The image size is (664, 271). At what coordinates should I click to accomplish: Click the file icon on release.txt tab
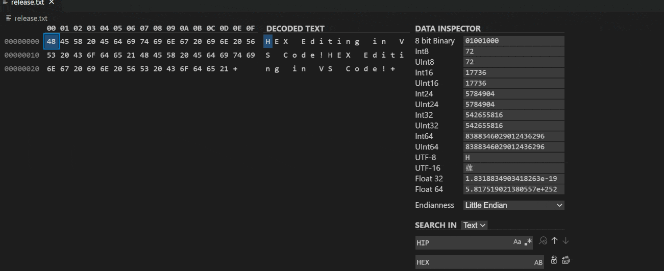click(5, 3)
